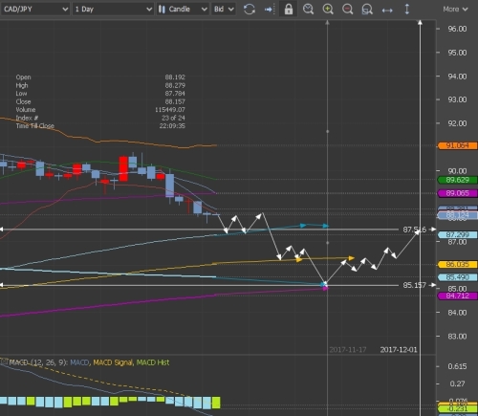Expand the More menu
Viewport: 478px width, 416px height.
click(x=455, y=10)
